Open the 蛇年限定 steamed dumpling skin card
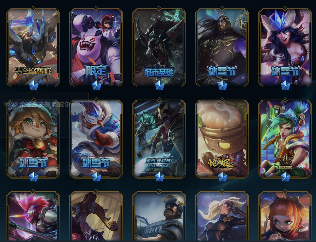The height and width of the screenshot is (242, 316). coord(222,139)
